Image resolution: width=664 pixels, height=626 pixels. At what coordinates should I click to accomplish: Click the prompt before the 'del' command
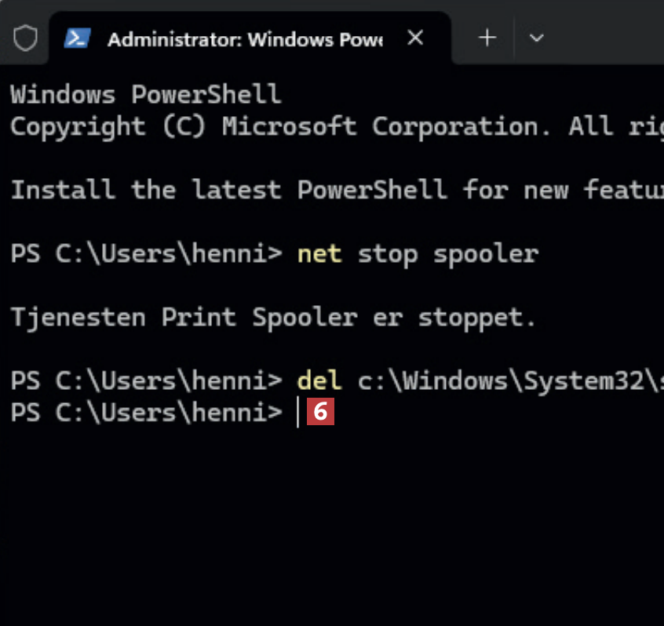(146, 380)
